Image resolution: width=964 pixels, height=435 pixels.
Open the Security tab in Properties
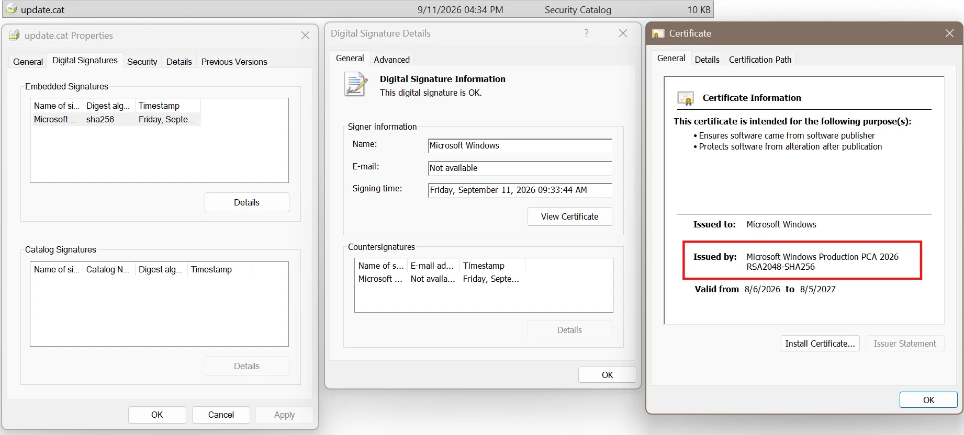pos(142,62)
